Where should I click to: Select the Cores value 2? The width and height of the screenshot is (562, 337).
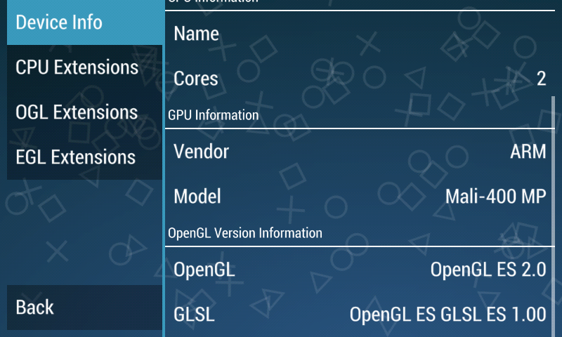(541, 79)
